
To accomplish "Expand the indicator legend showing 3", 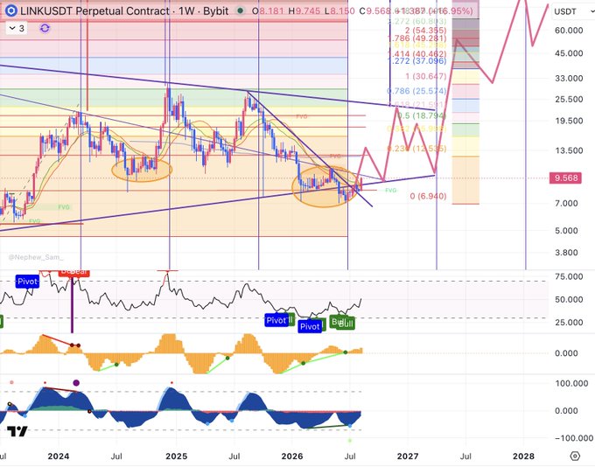I will (x=17, y=28).
